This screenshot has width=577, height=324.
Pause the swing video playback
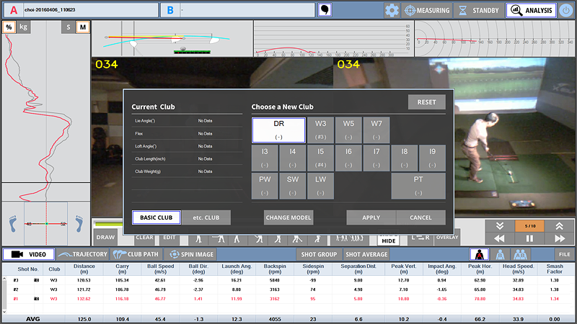pyautogui.click(x=529, y=238)
